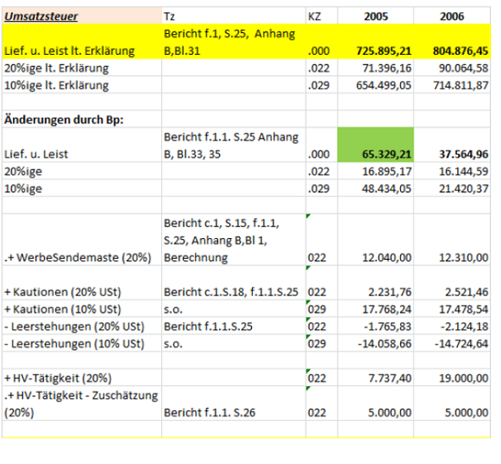Viewport: 501px width, 464px height.
Task: Click the Tz column header cell
Action: click(170, 15)
